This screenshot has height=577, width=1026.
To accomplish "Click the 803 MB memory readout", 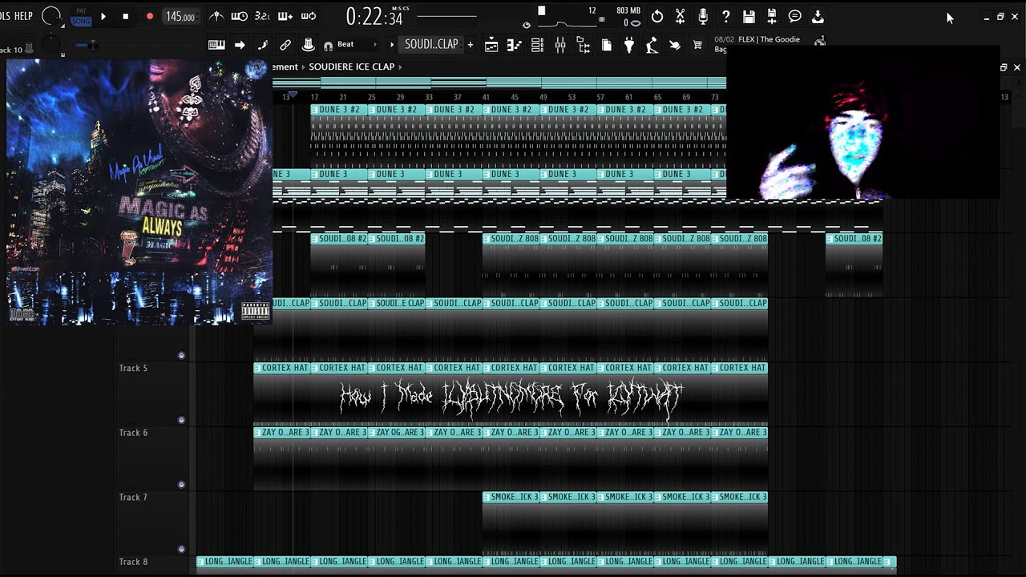I will 628,11.
